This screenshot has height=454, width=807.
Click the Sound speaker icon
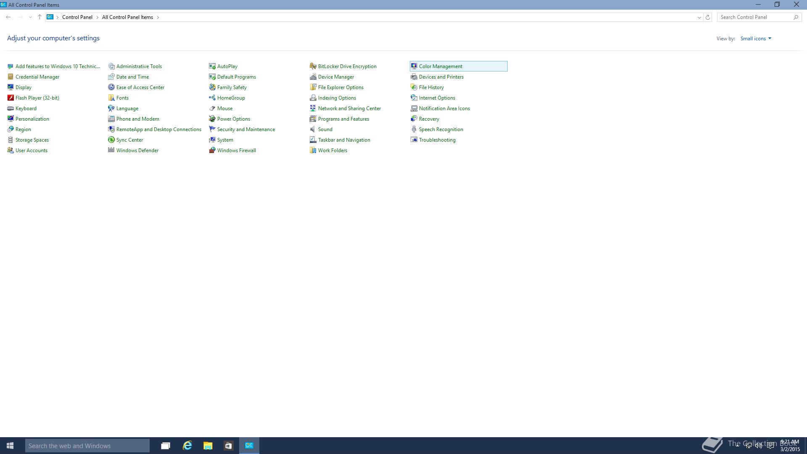tap(313, 129)
